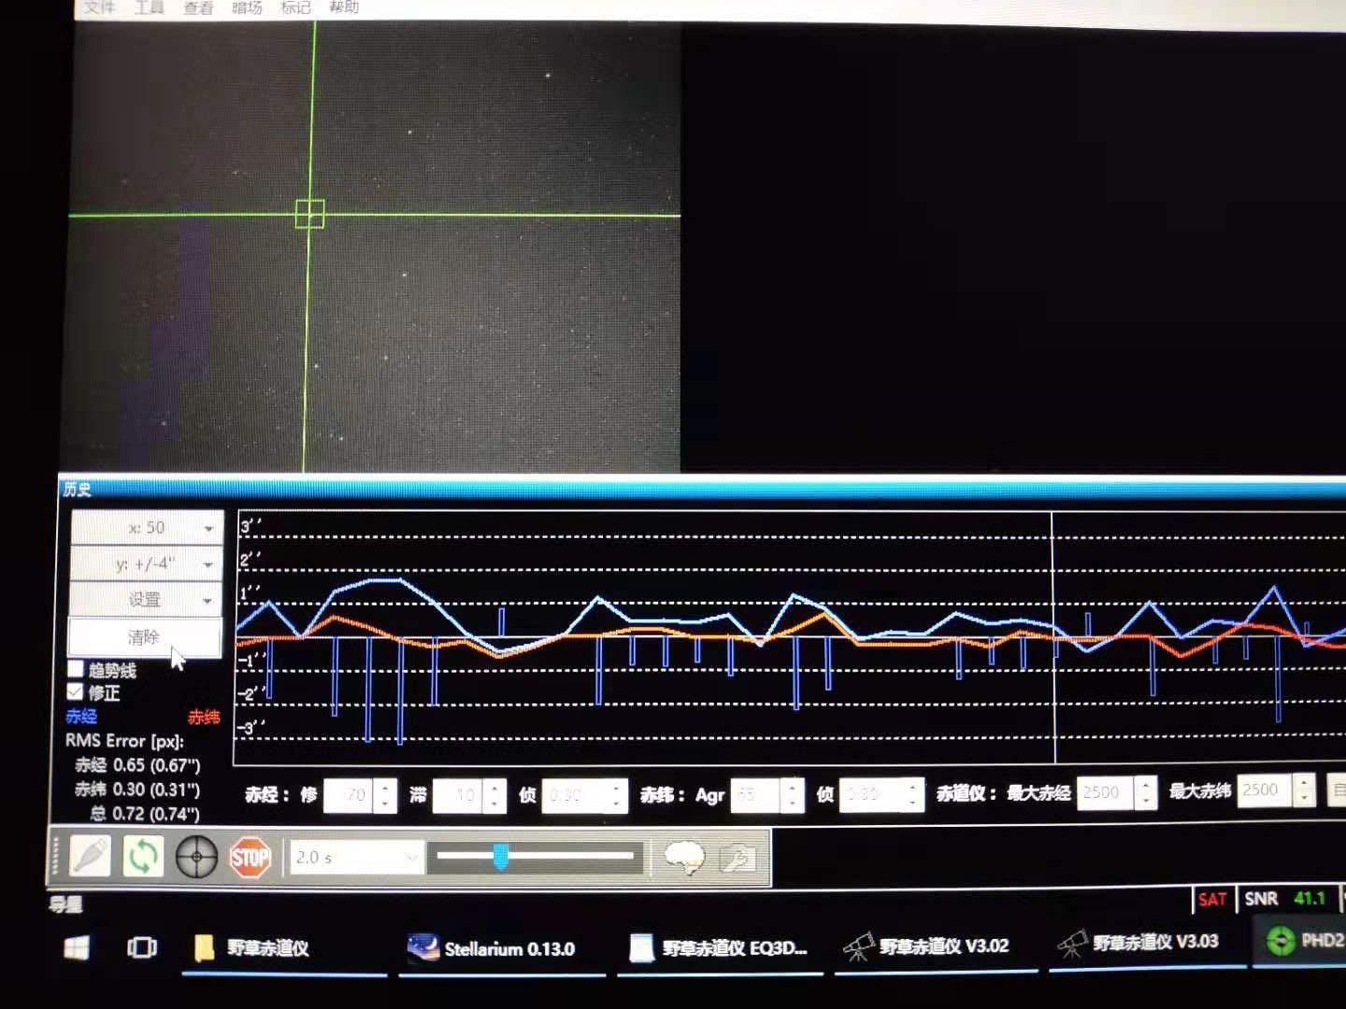Open the x: 50 graph scale dropdown

point(147,528)
